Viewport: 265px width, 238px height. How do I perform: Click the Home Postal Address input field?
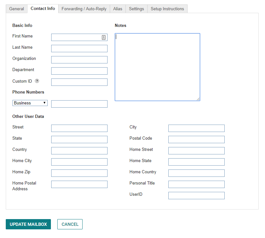click(x=79, y=184)
